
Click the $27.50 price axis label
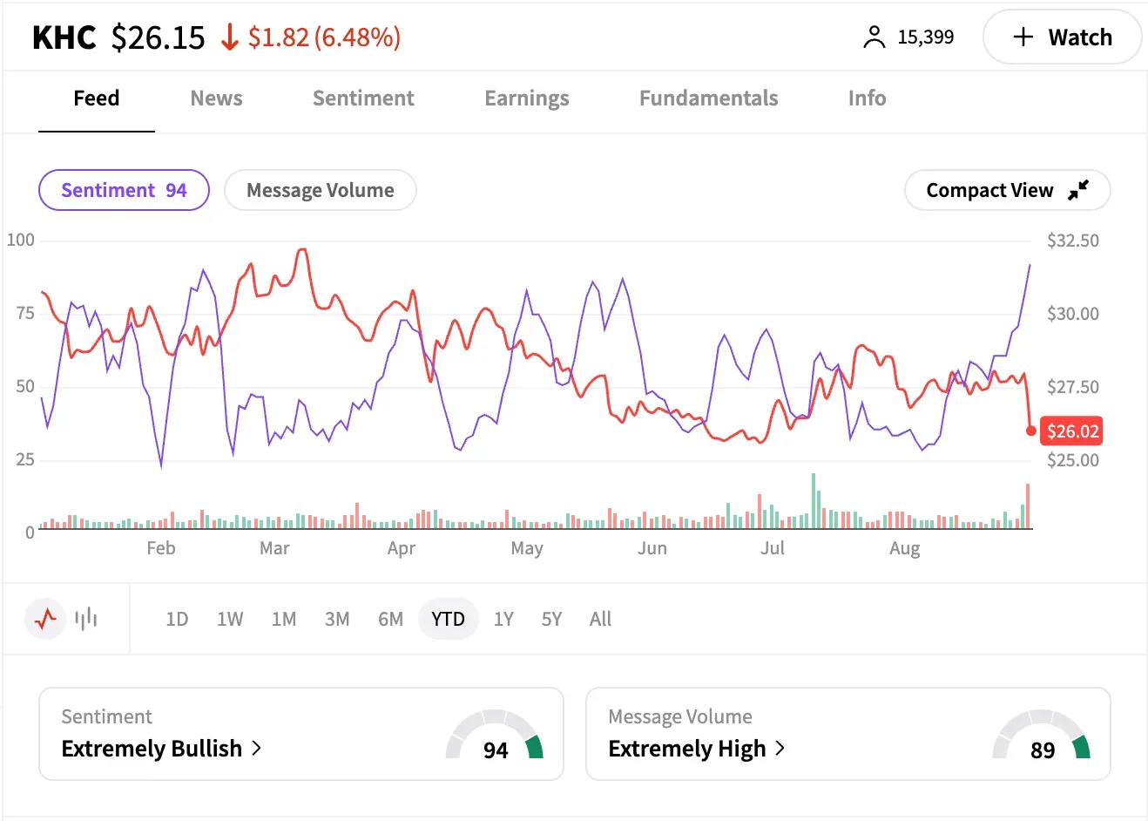pos(1072,387)
